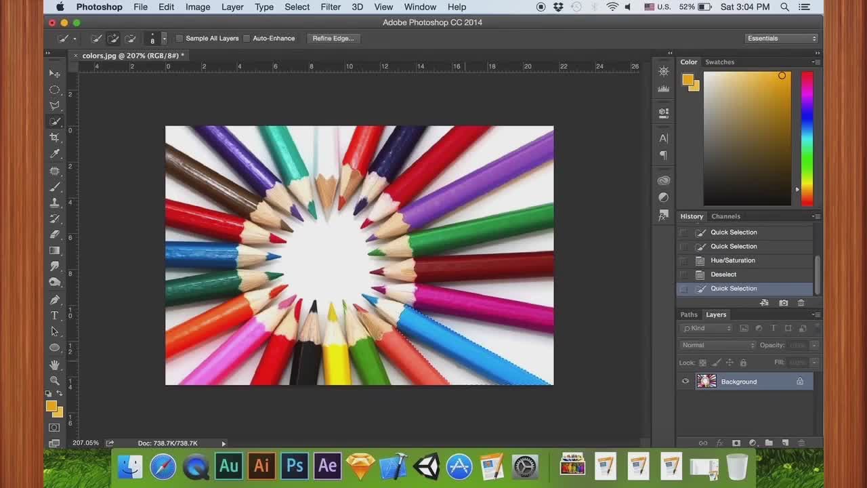Switch to the Channels tab
The image size is (867, 488).
pos(725,216)
